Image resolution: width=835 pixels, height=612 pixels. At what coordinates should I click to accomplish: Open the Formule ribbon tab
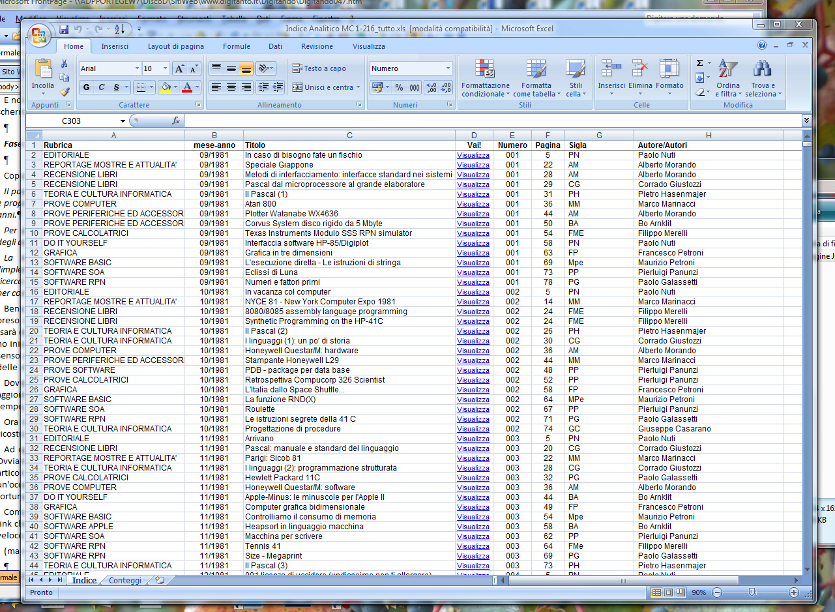237,46
